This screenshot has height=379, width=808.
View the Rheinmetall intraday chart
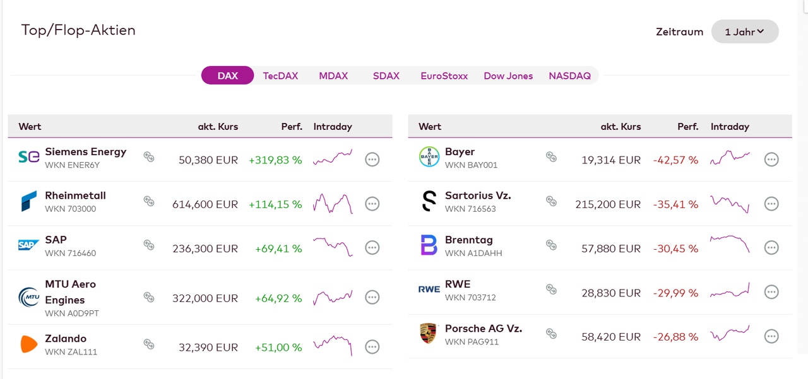pyautogui.click(x=333, y=204)
